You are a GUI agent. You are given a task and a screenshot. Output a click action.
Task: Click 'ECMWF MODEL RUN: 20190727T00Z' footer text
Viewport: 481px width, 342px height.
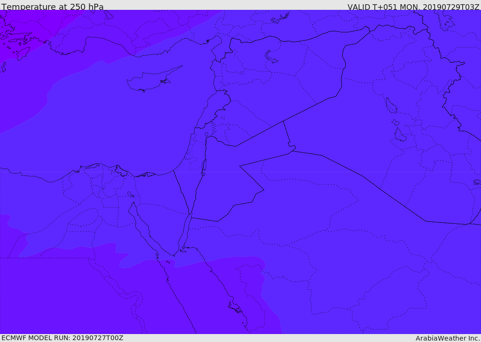click(x=62, y=338)
